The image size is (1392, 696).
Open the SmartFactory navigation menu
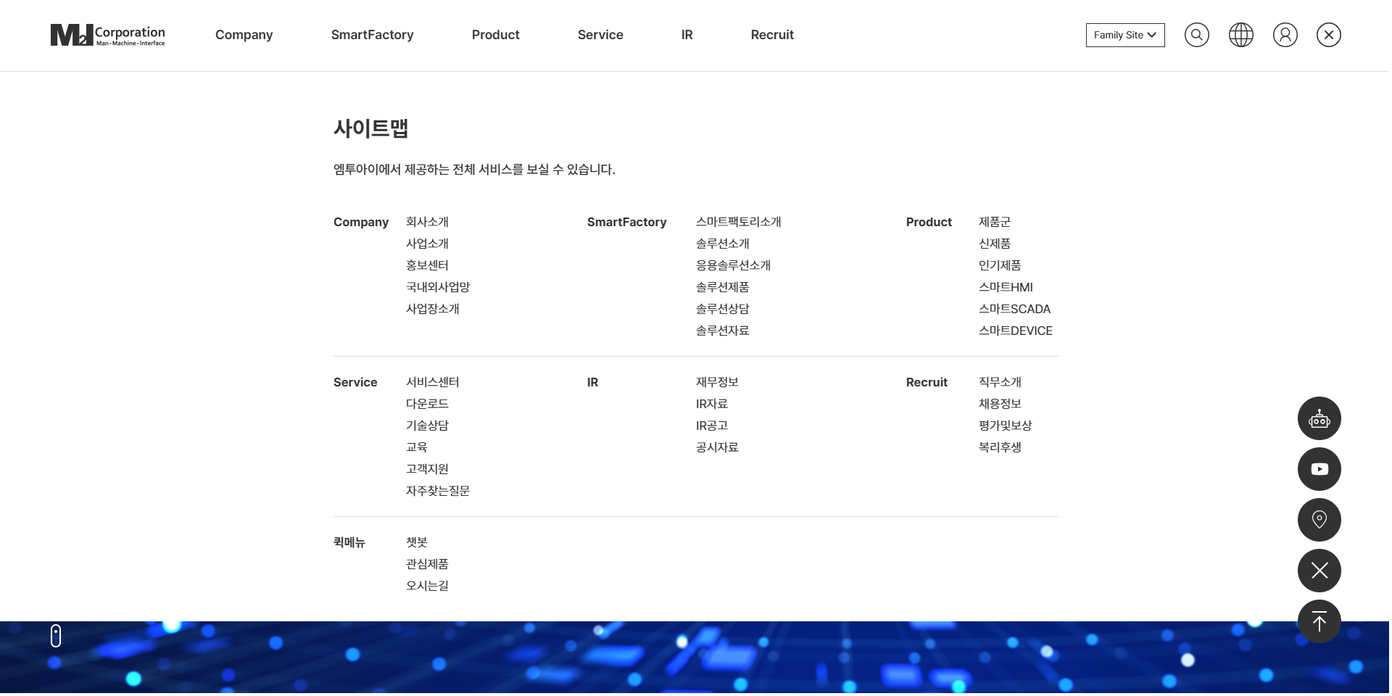372,35
